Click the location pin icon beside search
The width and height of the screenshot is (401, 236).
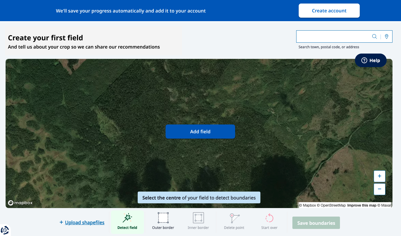386,36
